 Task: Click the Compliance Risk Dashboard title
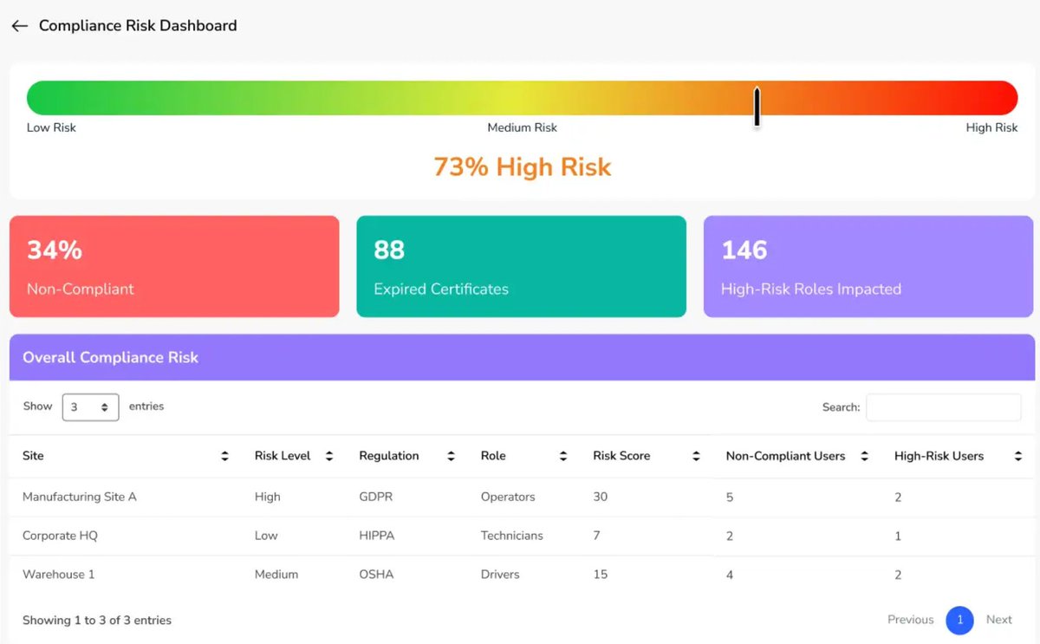pos(138,26)
